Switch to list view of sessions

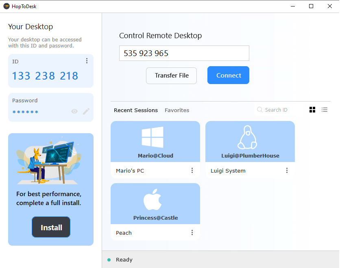pyautogui.click(x=324, y=110)
